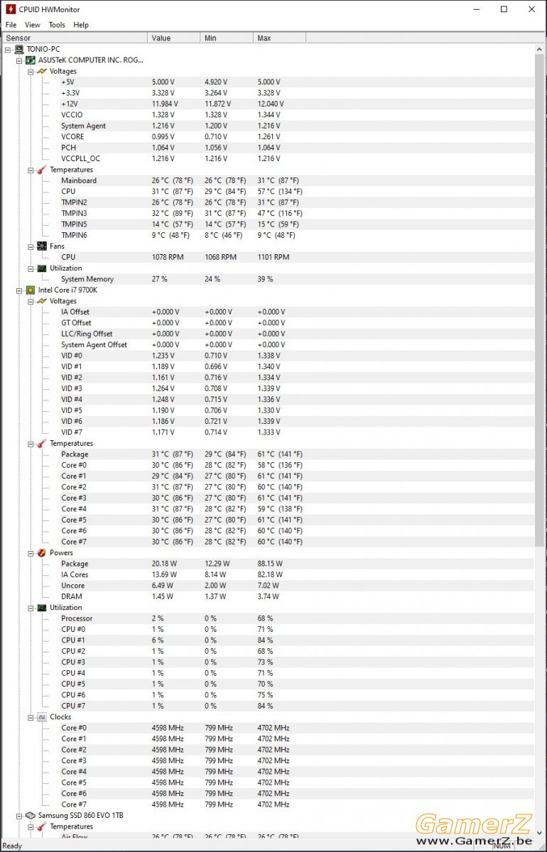The width and height of the screenshot is (547, 852).
Task: Click the Ready status bar text
Action: (13, 846)
